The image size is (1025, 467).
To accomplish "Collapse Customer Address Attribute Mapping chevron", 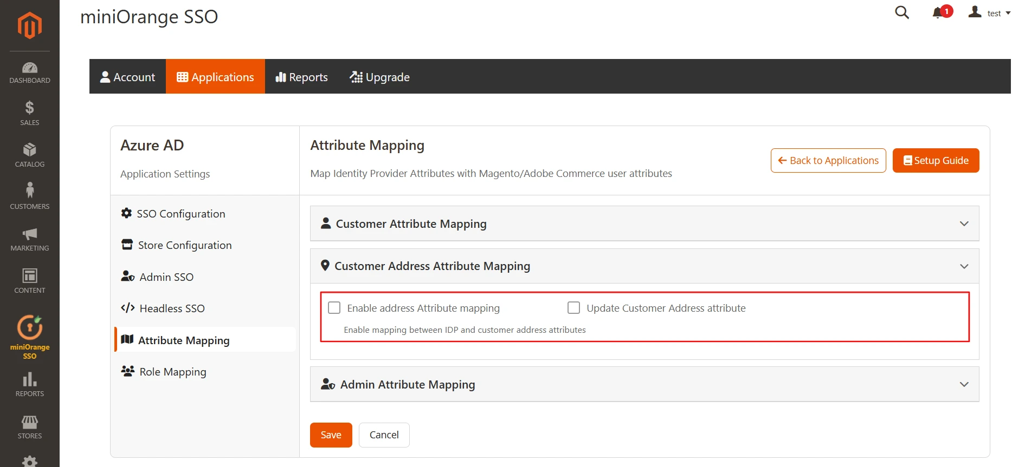I will click(x=964, y=266).
